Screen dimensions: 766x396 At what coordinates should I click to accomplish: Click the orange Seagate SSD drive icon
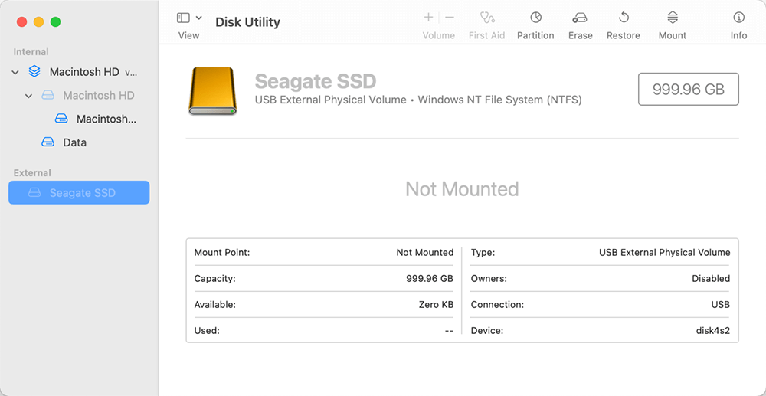[212, 91]
